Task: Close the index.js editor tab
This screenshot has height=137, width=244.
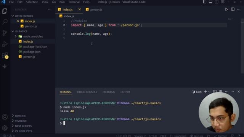Action: [80, 10]
